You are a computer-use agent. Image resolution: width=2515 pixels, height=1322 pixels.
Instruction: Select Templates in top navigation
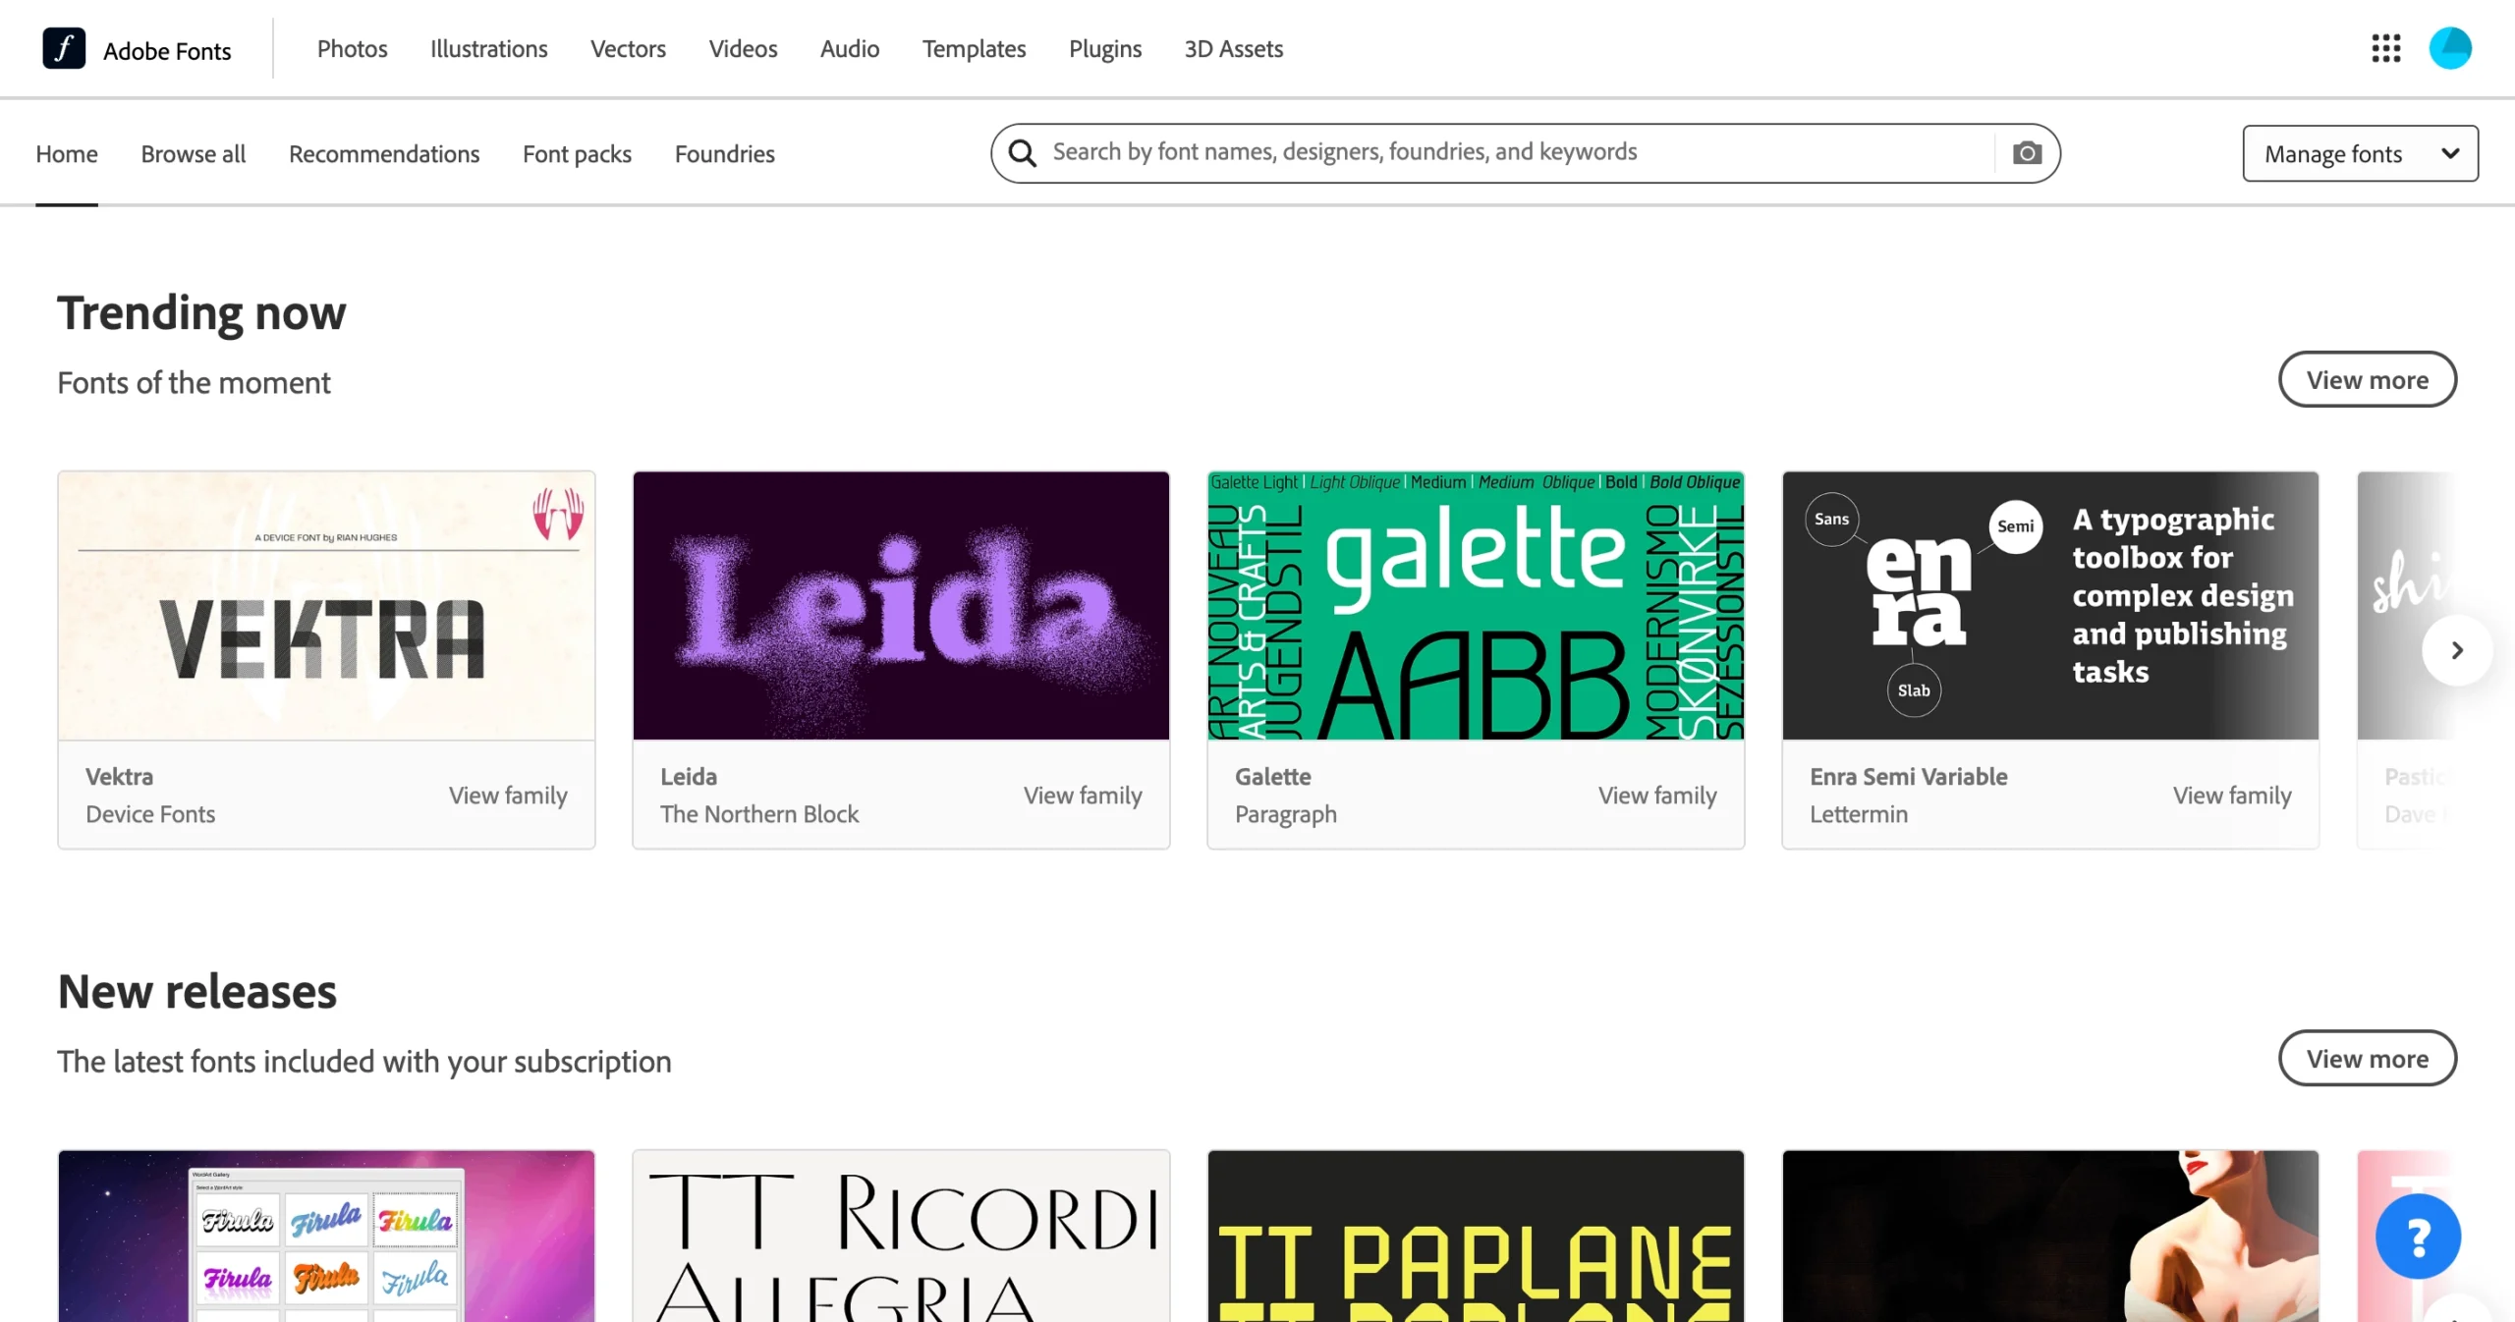tap(974, 48)
